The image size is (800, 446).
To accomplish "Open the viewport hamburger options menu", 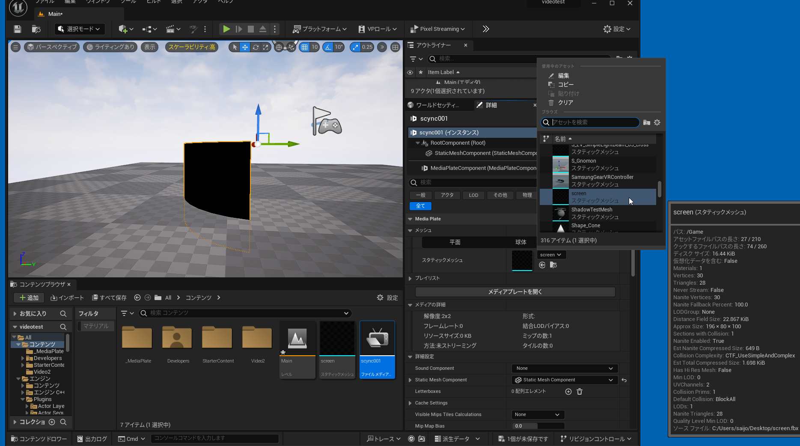I will (x=15, y=47).
